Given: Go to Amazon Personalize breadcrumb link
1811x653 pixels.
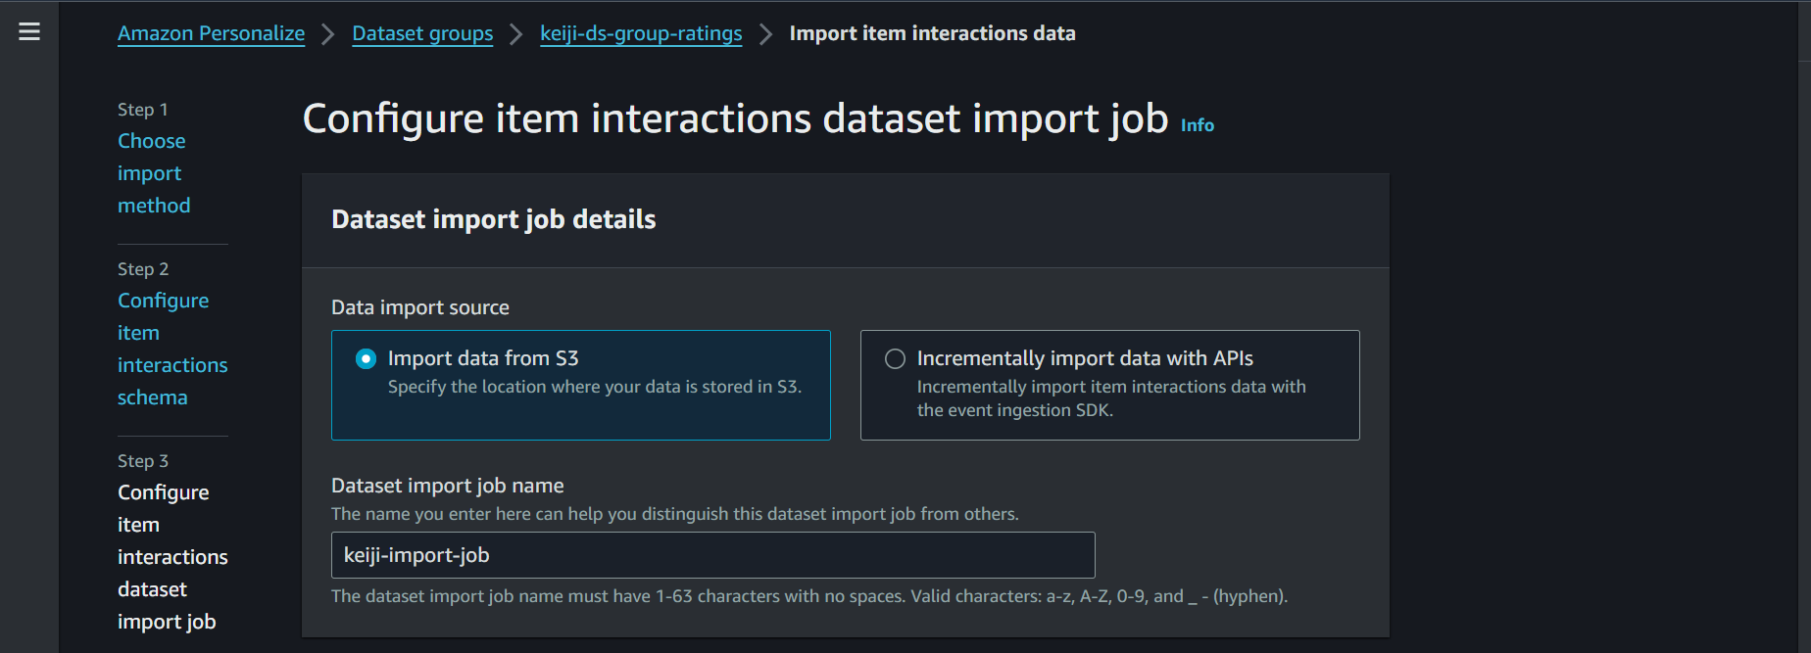Looking at the screenshot, I should 211,33.
